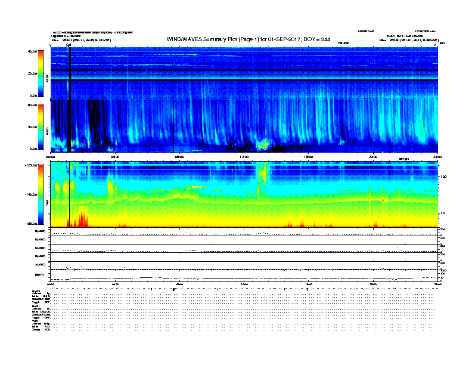This screenshot has height=365, width=472.
Task: Click the Cal marker above RAD2 panel
Action: (69, 45)
